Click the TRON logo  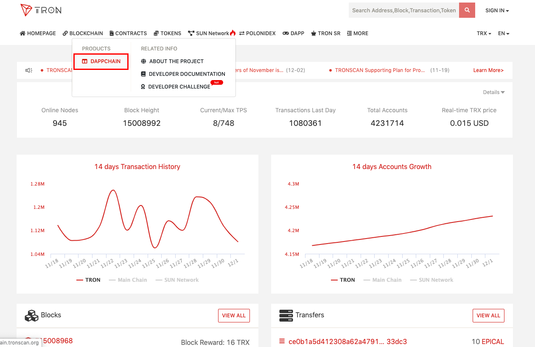[41, 10]
